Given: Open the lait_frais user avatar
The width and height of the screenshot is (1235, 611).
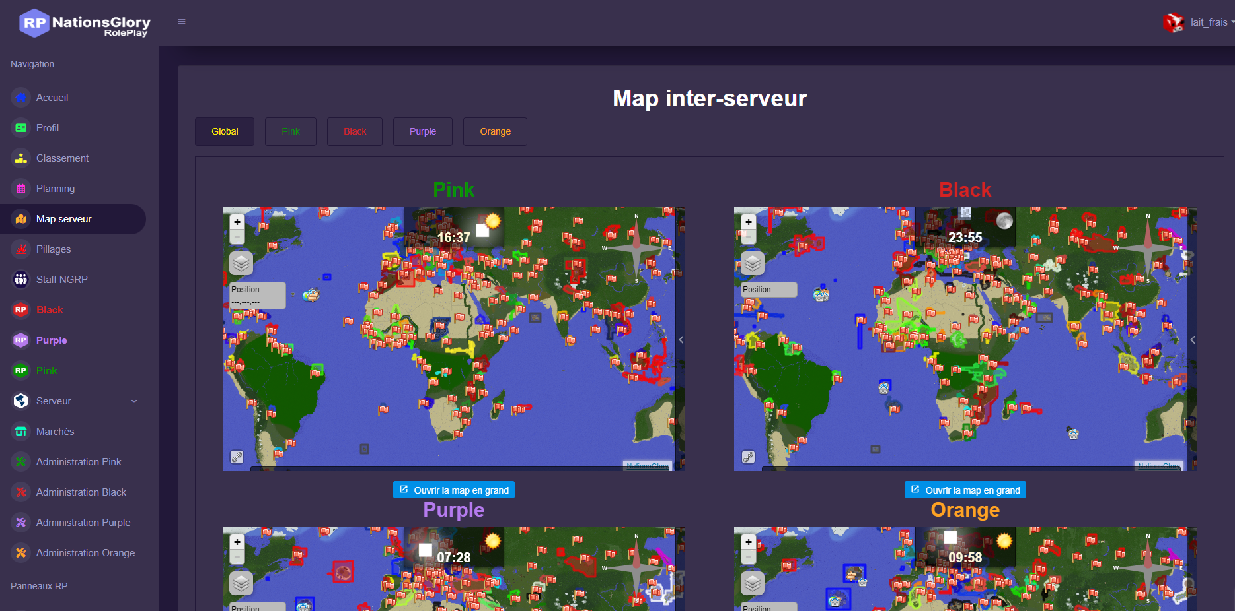Looking at the screenshot, I should [1174, 22].
